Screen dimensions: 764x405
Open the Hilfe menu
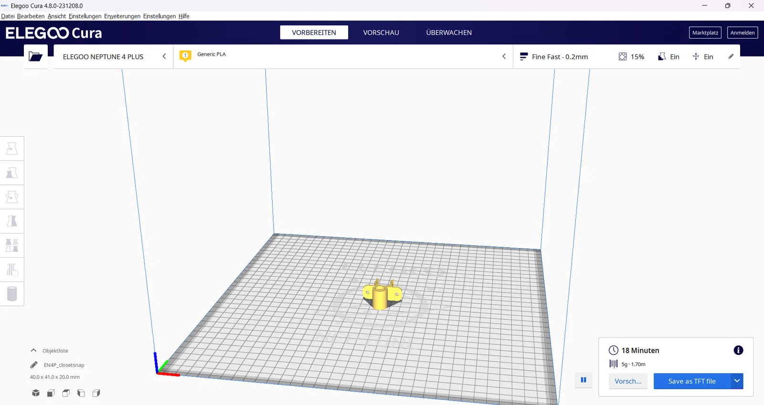184,16
